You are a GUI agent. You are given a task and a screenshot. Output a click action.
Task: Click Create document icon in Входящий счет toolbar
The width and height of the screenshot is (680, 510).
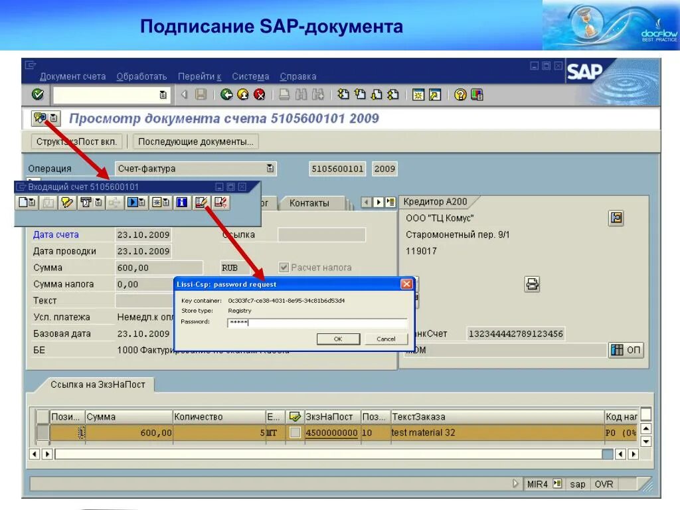23,202
